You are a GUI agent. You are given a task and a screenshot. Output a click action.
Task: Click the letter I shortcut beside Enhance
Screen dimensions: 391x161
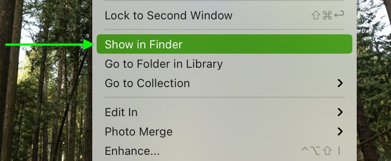pos(339,151)
